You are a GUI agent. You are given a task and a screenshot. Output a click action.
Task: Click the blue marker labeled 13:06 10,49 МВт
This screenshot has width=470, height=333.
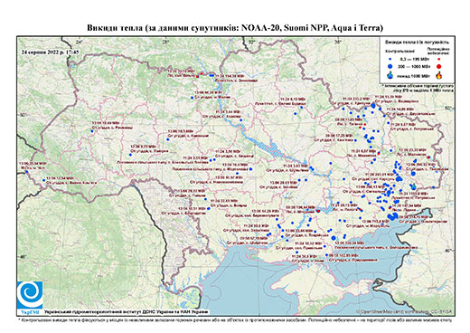coord(92,131)
